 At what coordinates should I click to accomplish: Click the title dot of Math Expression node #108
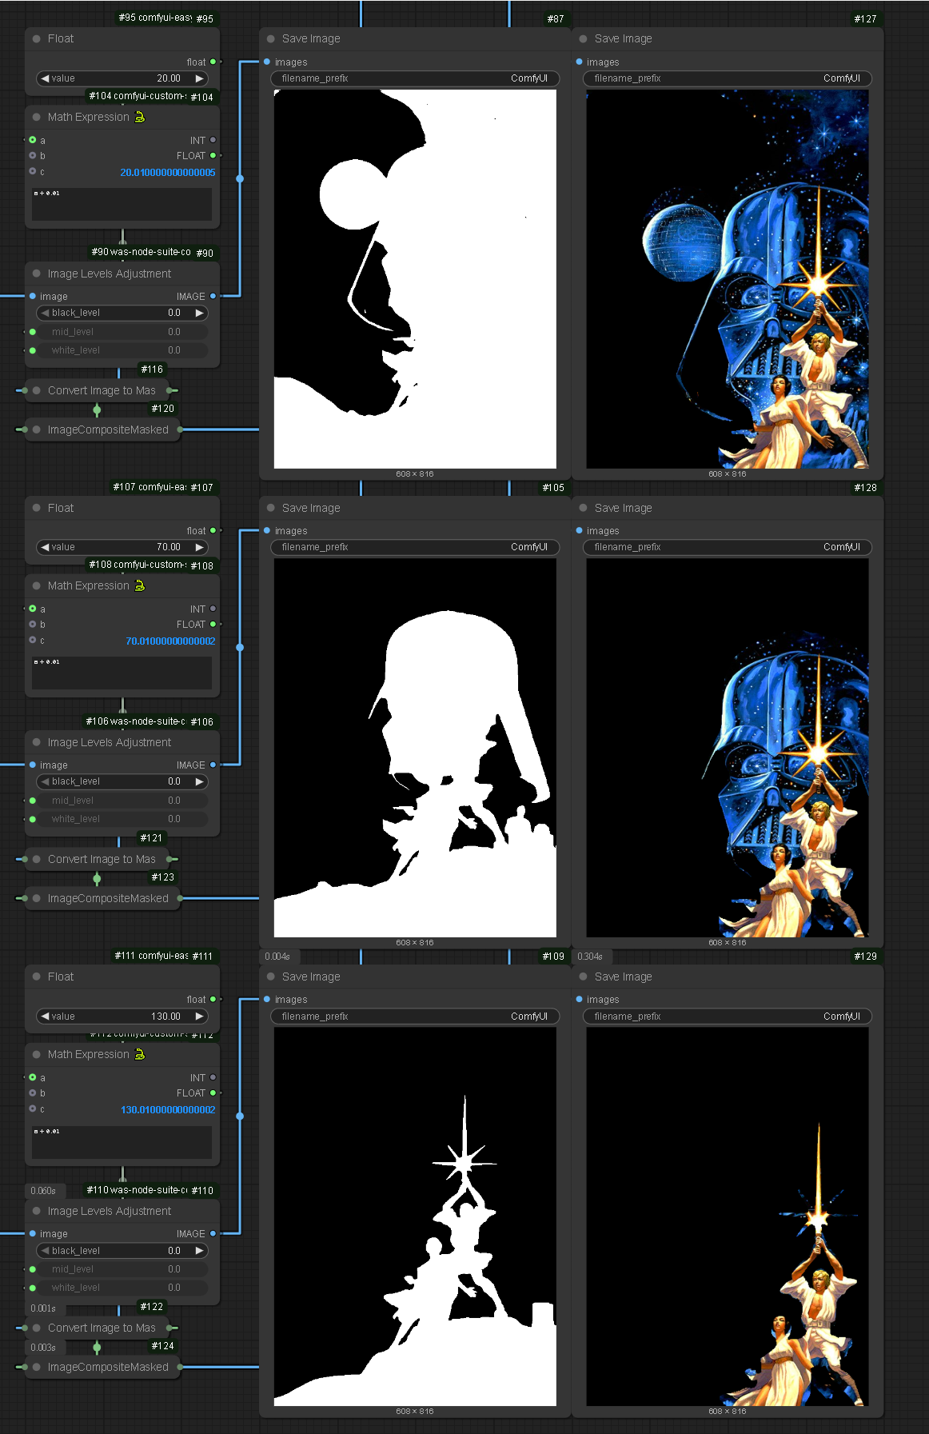point(37,585)
